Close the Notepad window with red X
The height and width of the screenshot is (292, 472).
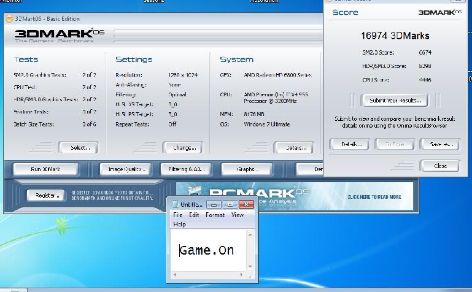coord(246,204)
